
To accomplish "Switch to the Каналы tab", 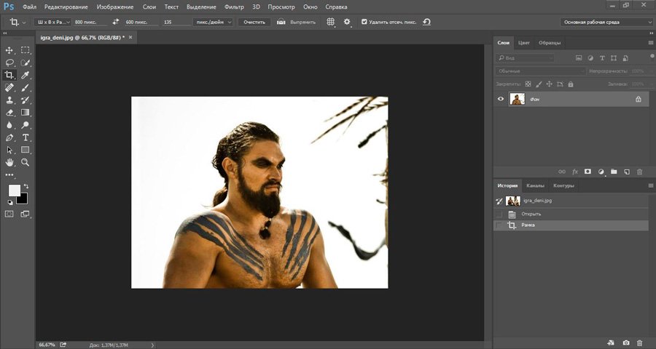I will click(536, 185).
